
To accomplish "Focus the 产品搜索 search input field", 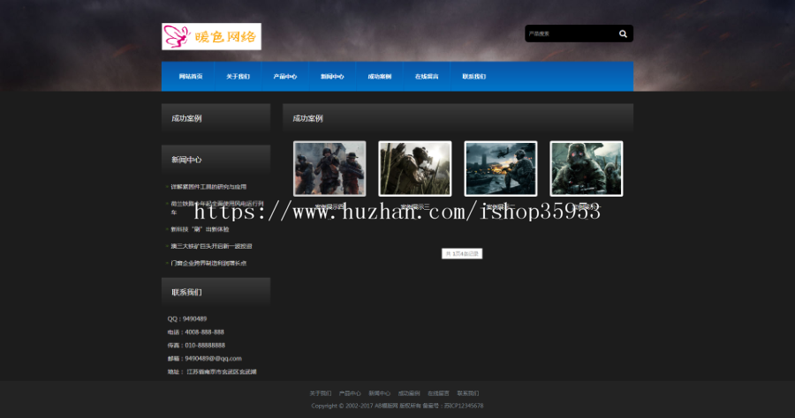I will [x=570, y=34].
